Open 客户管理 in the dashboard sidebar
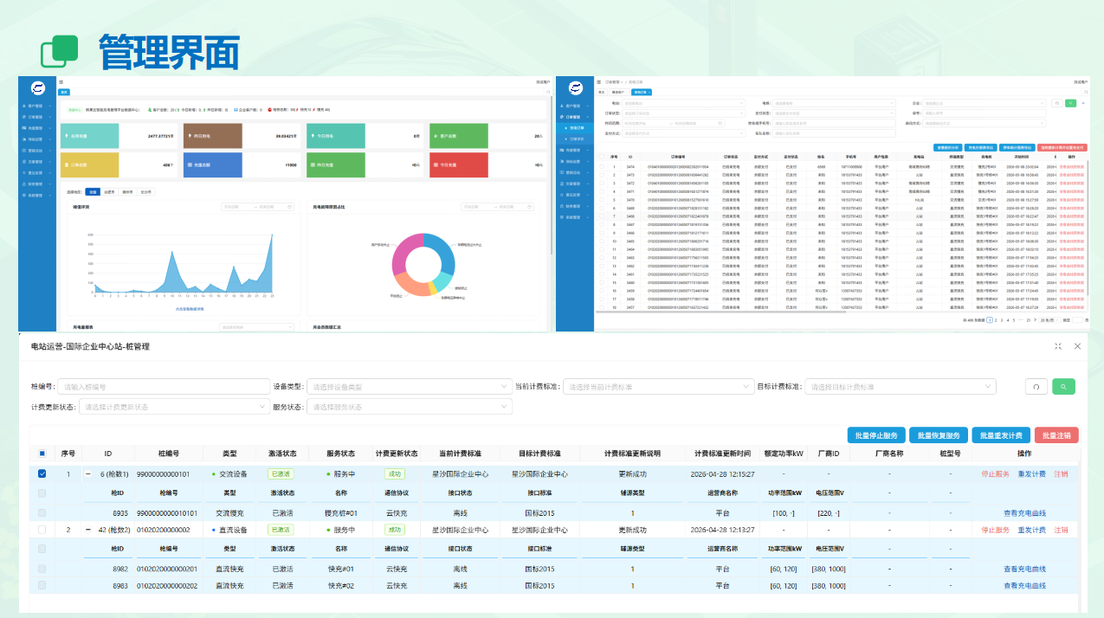1104x618 pixels. 36,106
